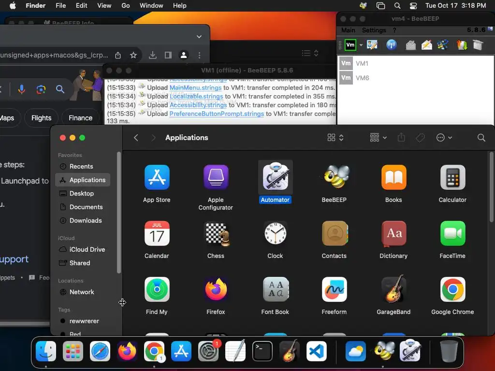Open the Edit menu
Image resolution: width=495 pixels, height=371 pixels.
[x=81, y=5]
